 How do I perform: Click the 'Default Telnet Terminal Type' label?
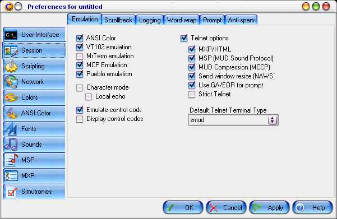pyautogui.click(x=228, y=110)
